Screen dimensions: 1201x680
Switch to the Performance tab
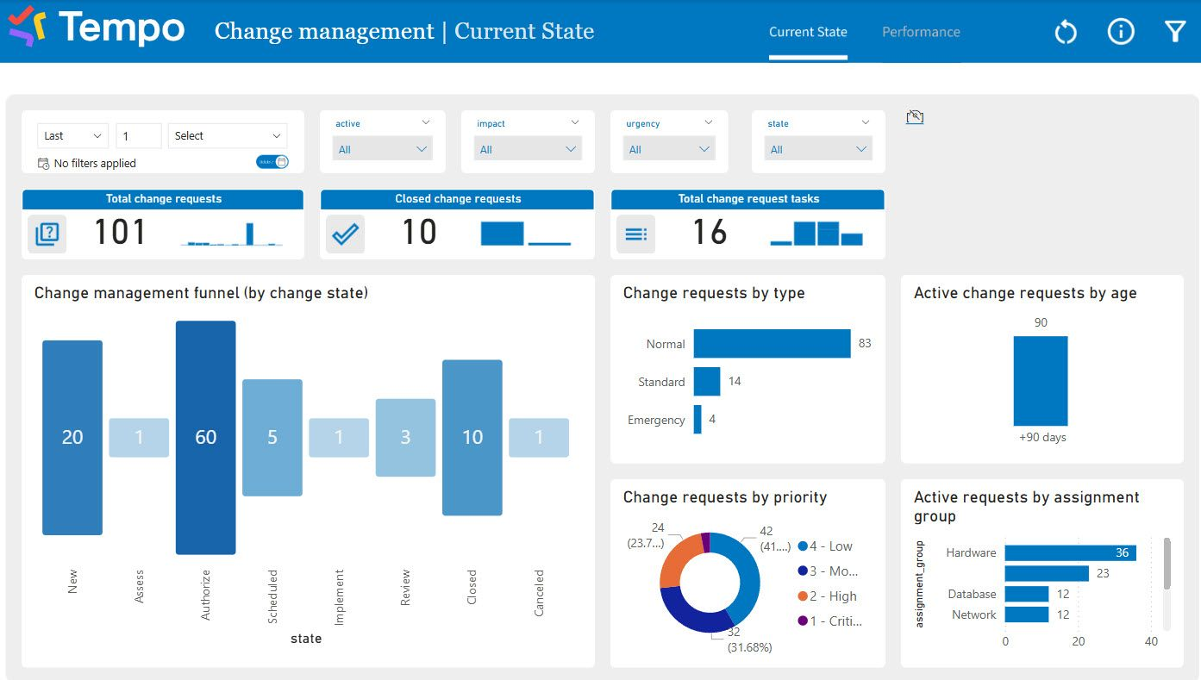pyautogui.click(x=921, y=32)
